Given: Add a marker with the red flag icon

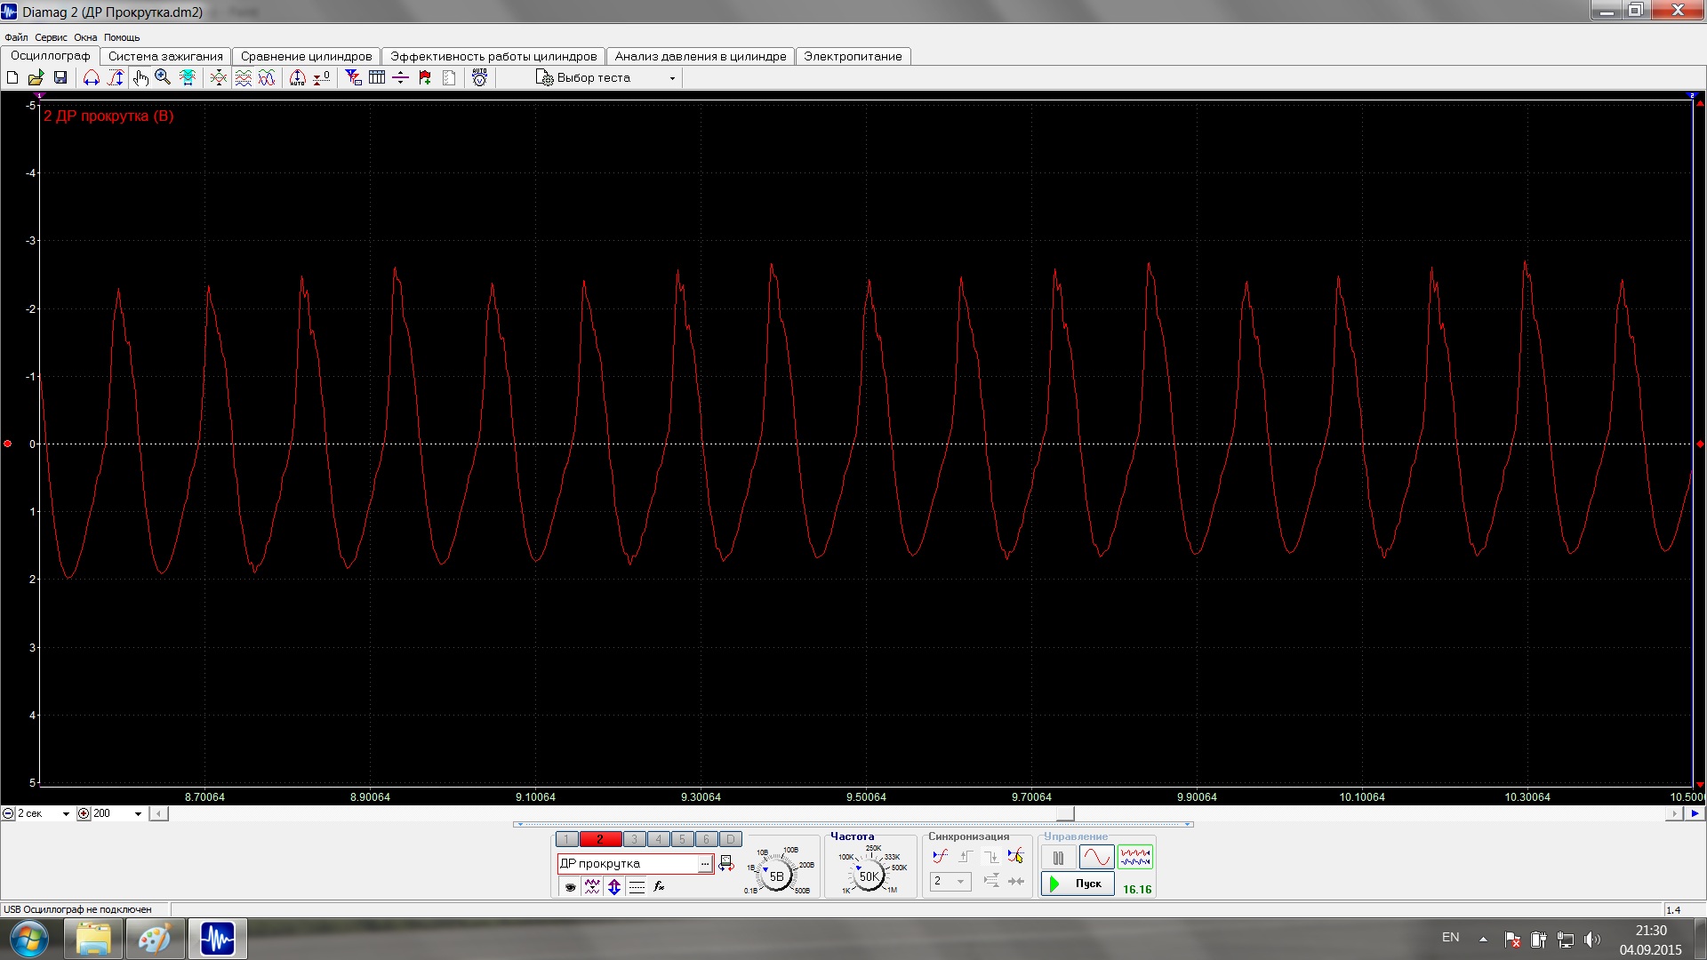Looking at the screenshot, I should (425, 78).
